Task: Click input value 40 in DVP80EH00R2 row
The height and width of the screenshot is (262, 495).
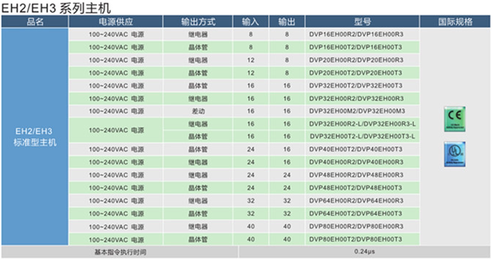Action: point(251,227)
